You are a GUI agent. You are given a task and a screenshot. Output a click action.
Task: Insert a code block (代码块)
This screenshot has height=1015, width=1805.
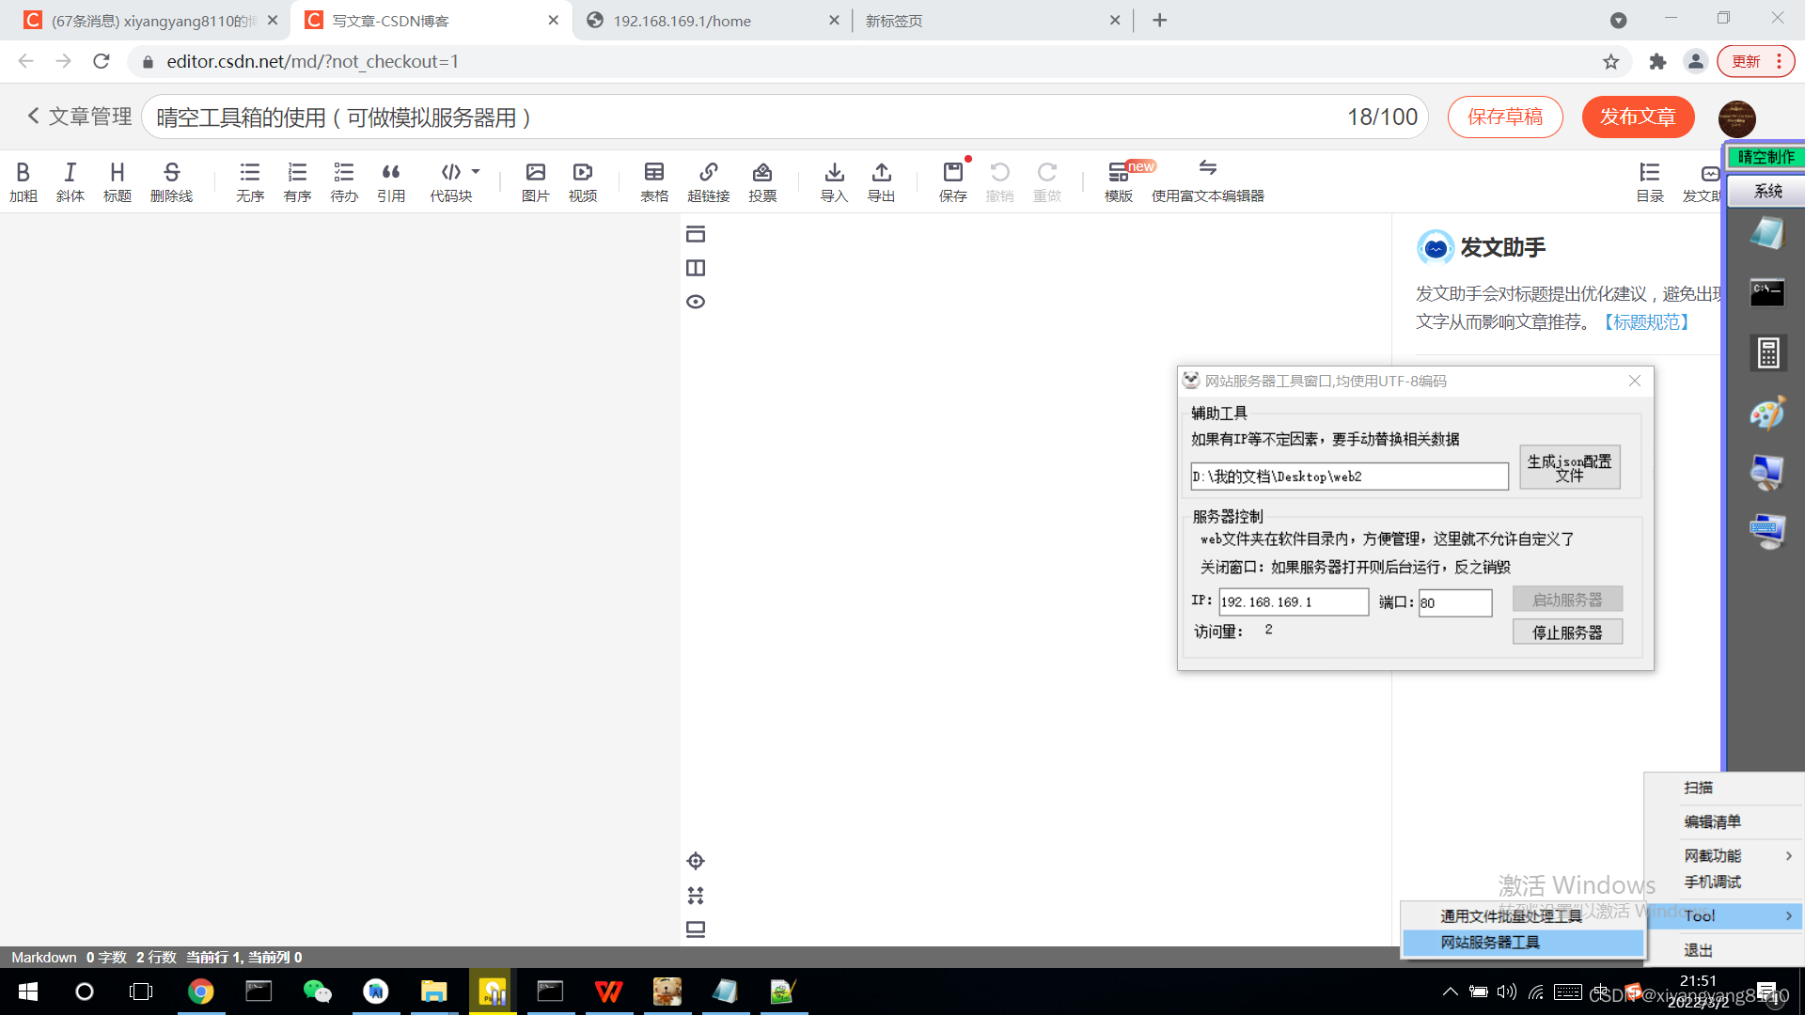point(451,181)
